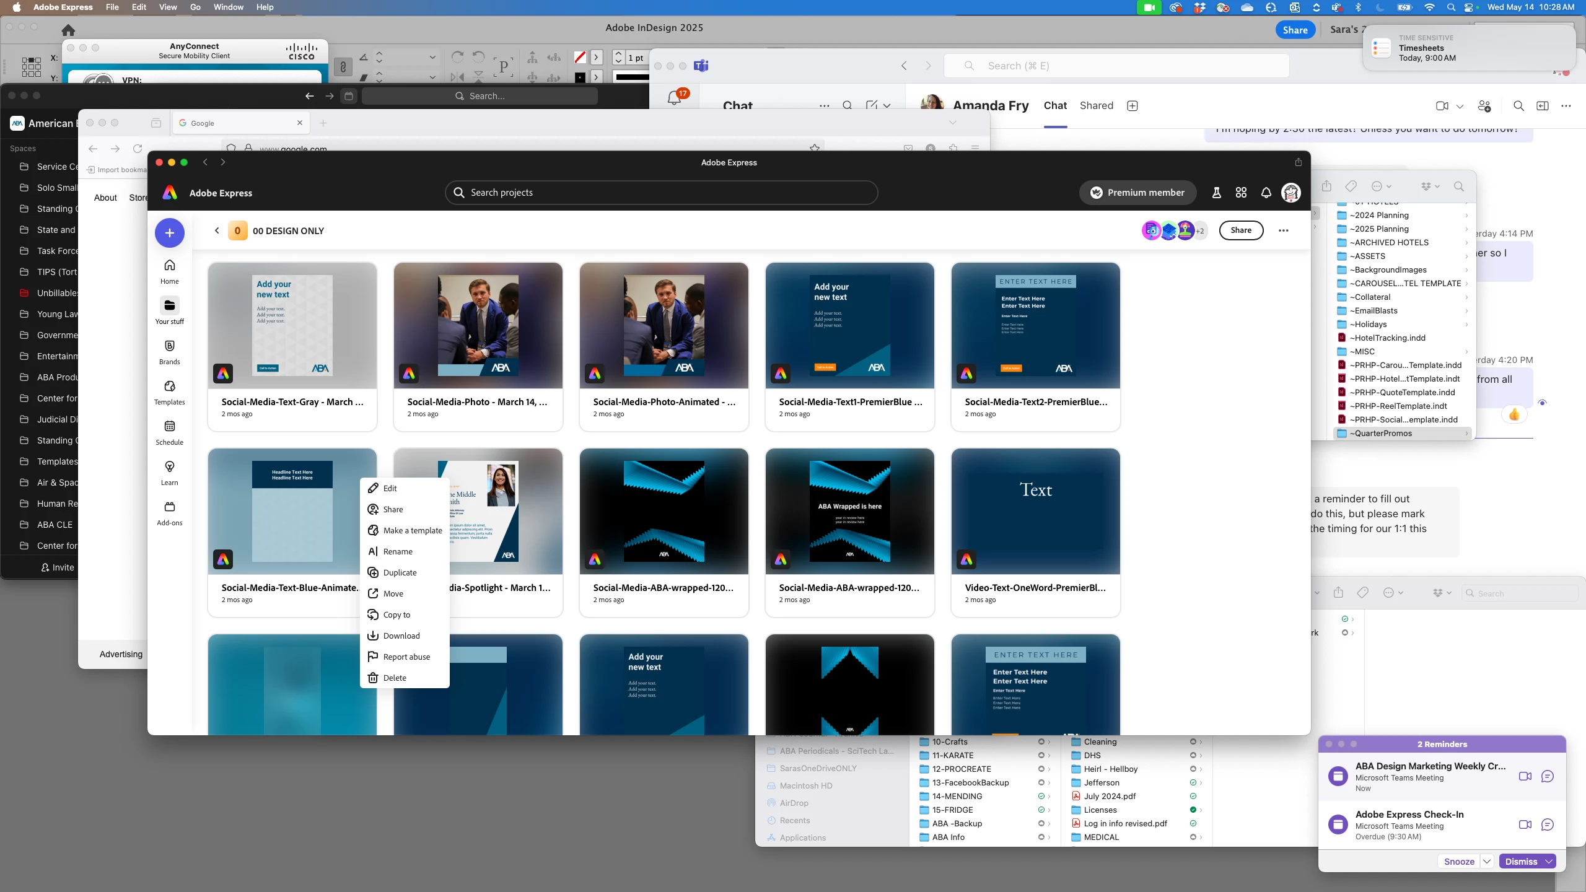Expand the Snooze options arrow
Image resolution: width=1586 pixels, height=892 pixels.
[x=1487, y=862]
